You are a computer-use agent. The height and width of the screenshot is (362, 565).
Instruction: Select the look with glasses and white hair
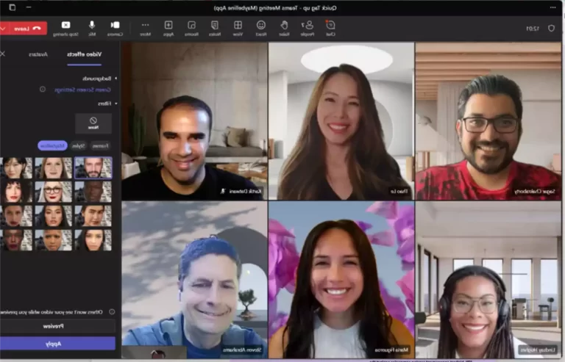pos(53,192)
